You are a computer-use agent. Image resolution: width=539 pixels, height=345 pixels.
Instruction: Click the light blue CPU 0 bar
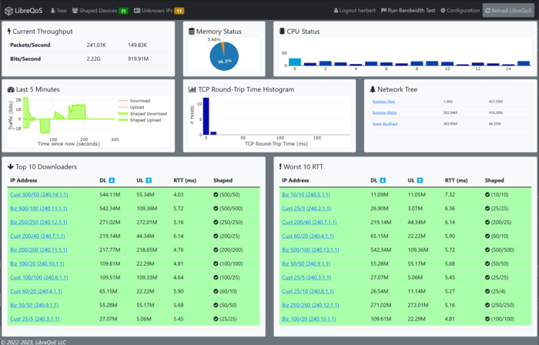295,62
